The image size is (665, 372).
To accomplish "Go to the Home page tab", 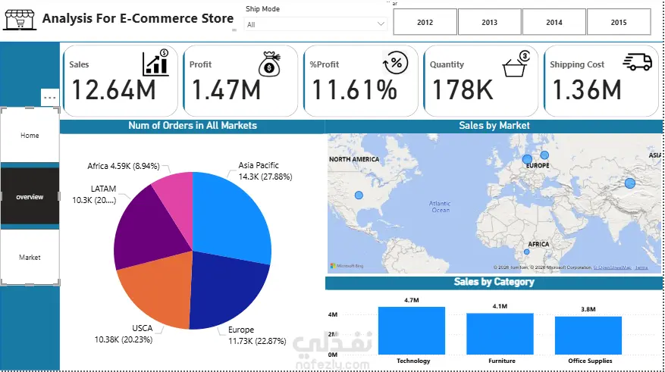I will (x=30, y=135).
